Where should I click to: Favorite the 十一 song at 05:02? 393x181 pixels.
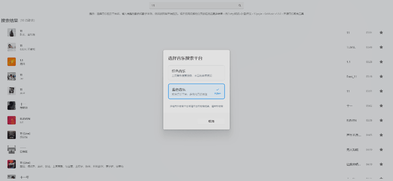tap(381, 106)
